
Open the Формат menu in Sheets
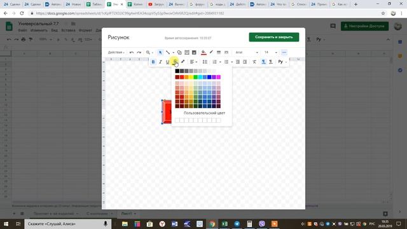click(85, 31)
